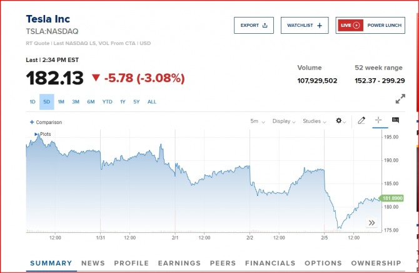Screen dimensions: 419x273
Task: Select the pencil drawing tool
Action: pos(361,121)
